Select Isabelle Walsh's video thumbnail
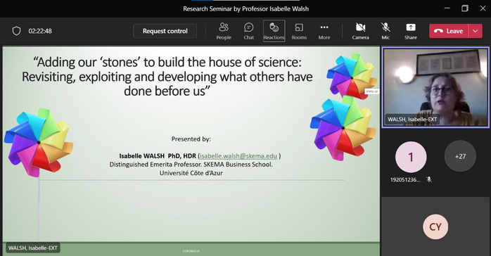Image resolution: width=491 pixels, height=256 pixels. tap(435, 88)
